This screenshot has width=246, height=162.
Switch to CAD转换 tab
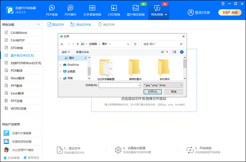coord(114,10)
